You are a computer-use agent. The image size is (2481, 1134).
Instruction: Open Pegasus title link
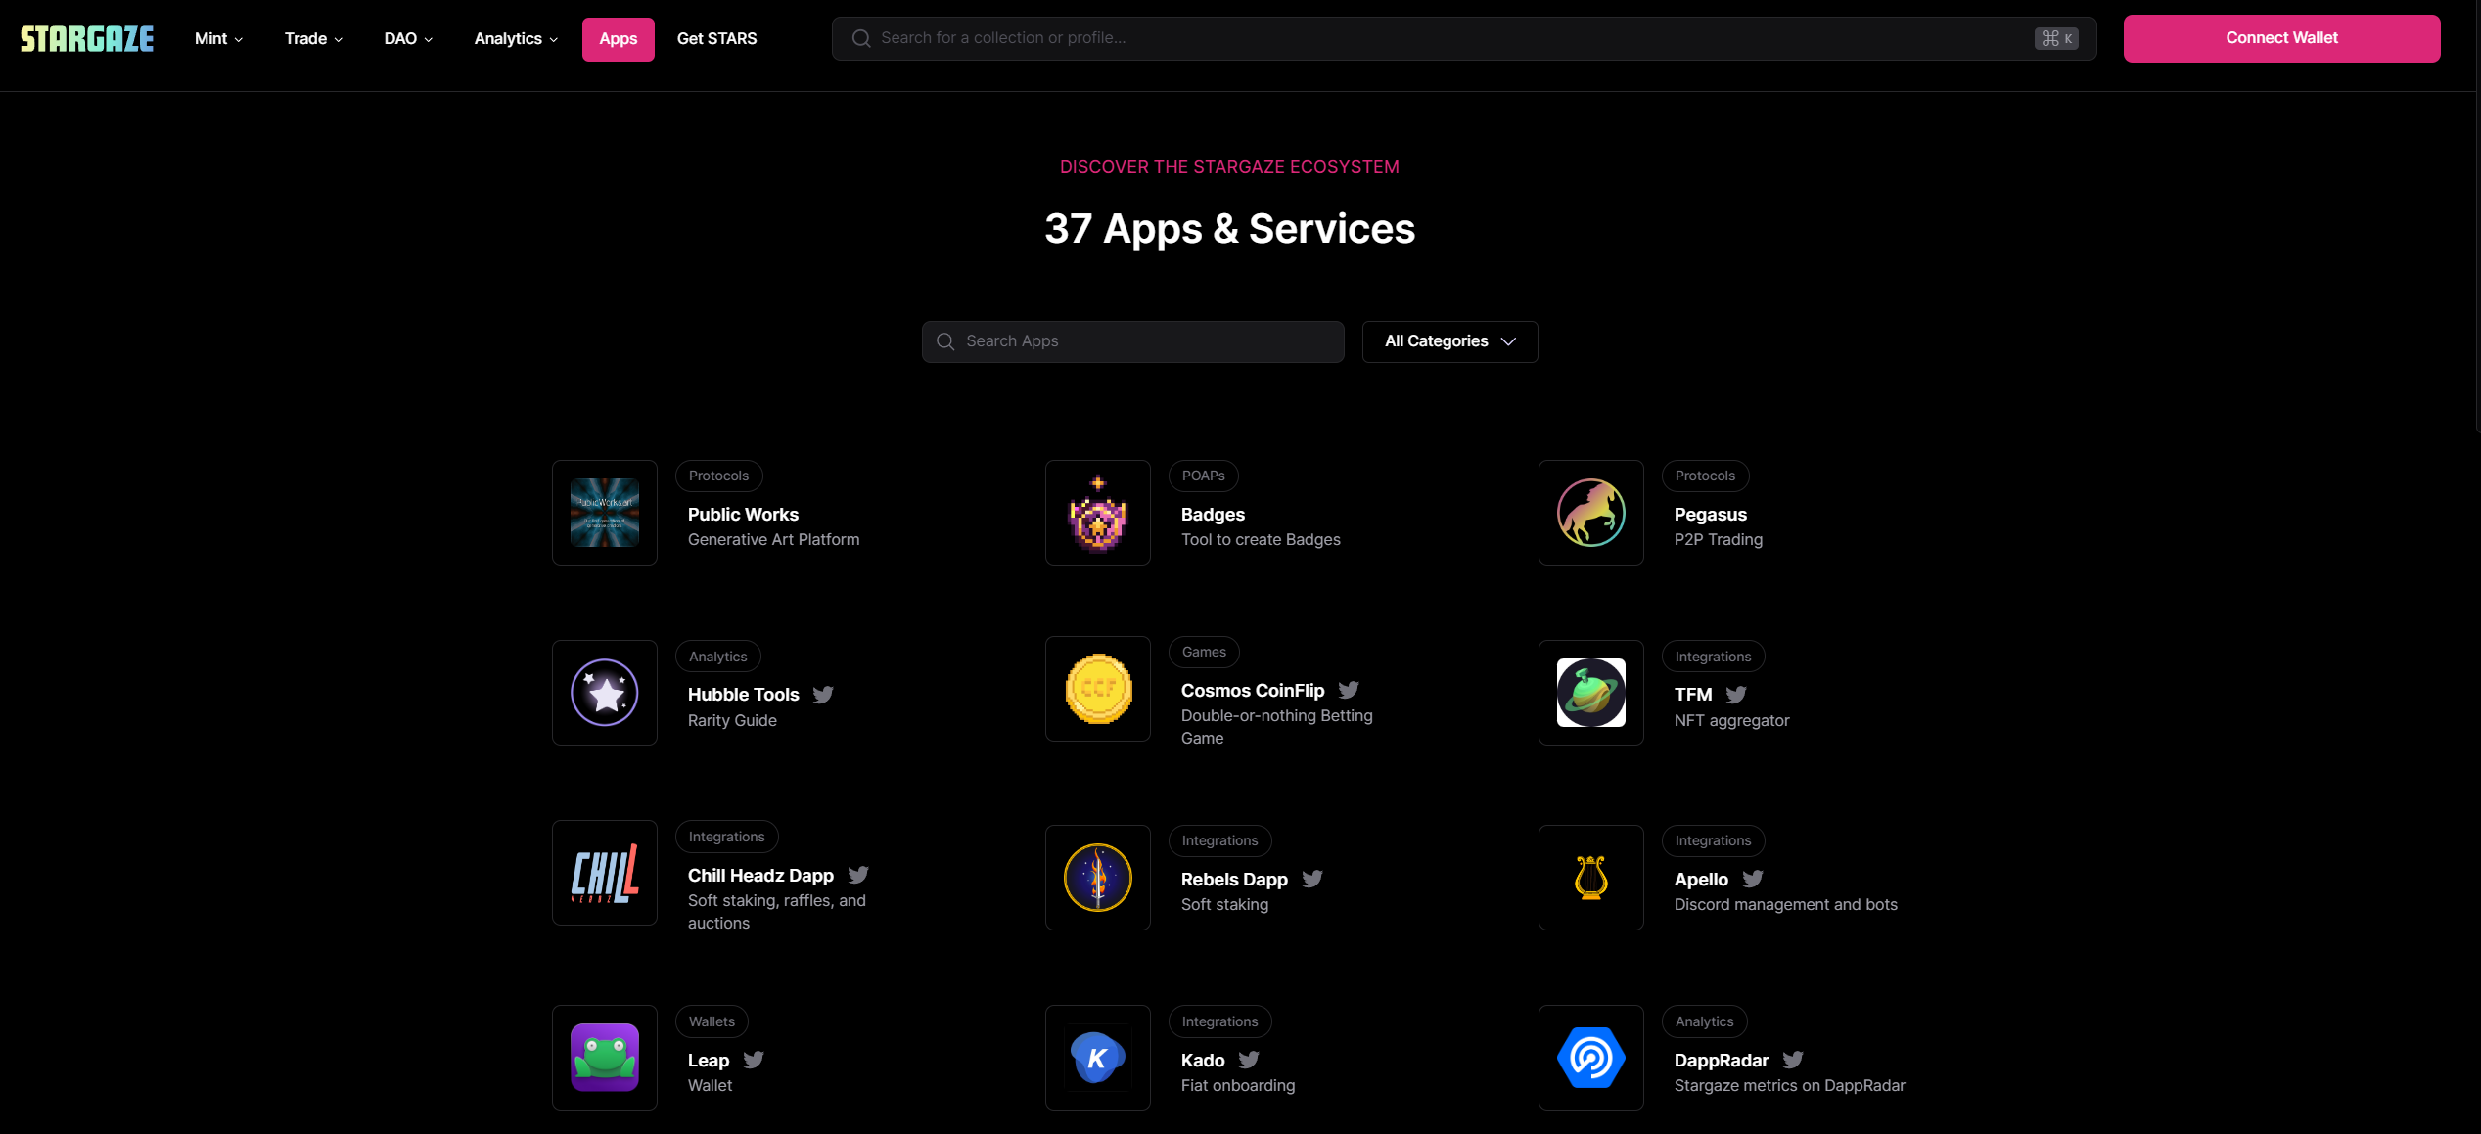[1710, 515]
